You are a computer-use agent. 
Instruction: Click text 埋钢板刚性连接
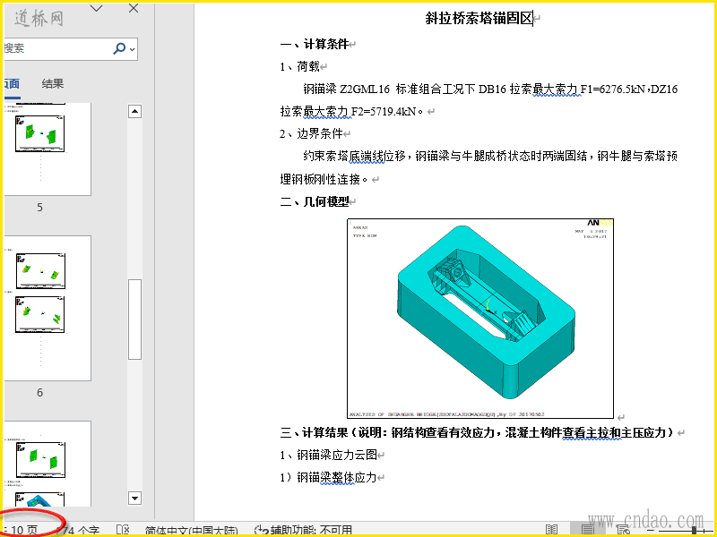point(320,179)
